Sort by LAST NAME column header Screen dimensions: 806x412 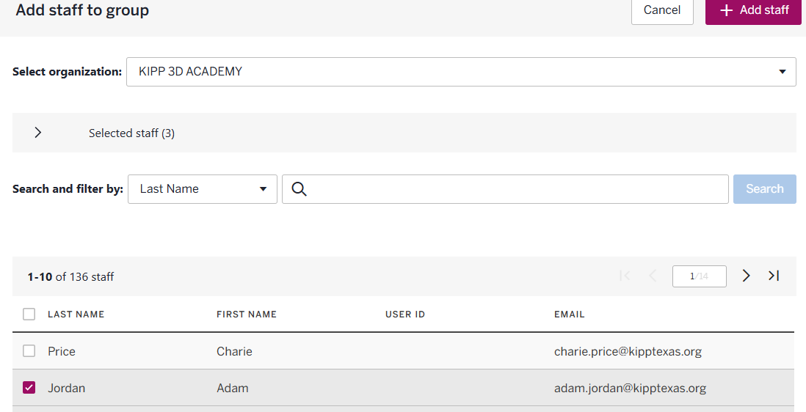coord(76,314)
